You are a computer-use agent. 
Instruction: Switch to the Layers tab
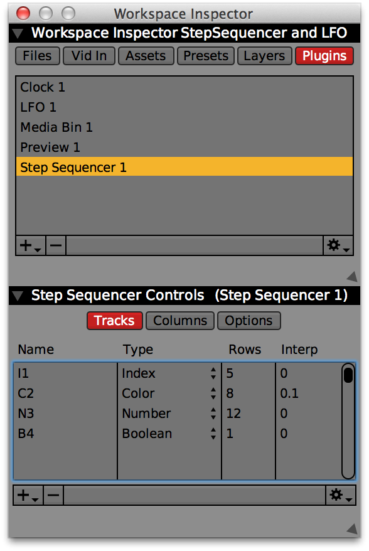(265, 56)
